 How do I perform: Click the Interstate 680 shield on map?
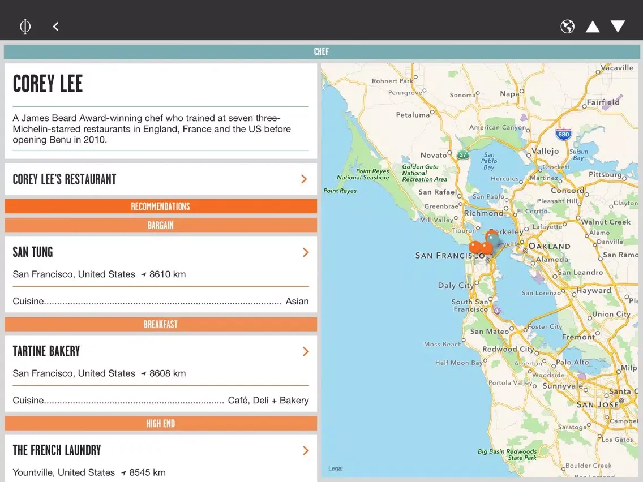(563, 134)
